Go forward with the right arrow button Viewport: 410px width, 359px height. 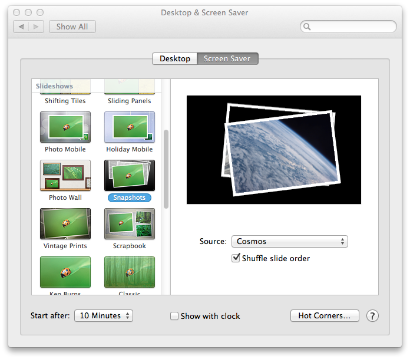click(36, 27)
